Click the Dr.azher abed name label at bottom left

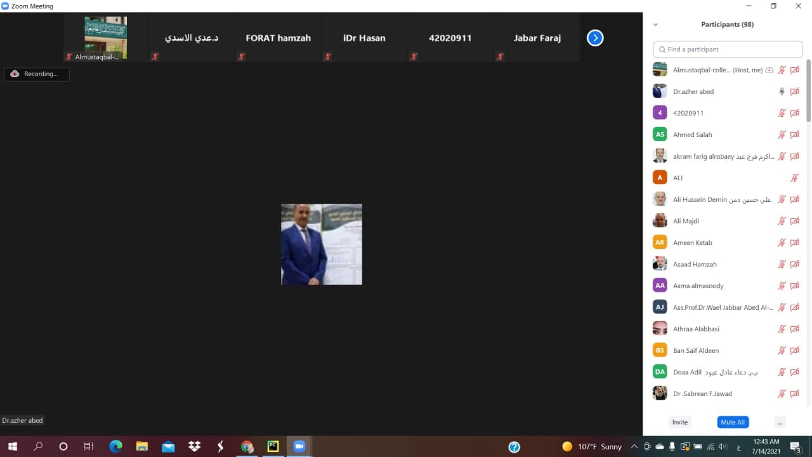[22, 420]
